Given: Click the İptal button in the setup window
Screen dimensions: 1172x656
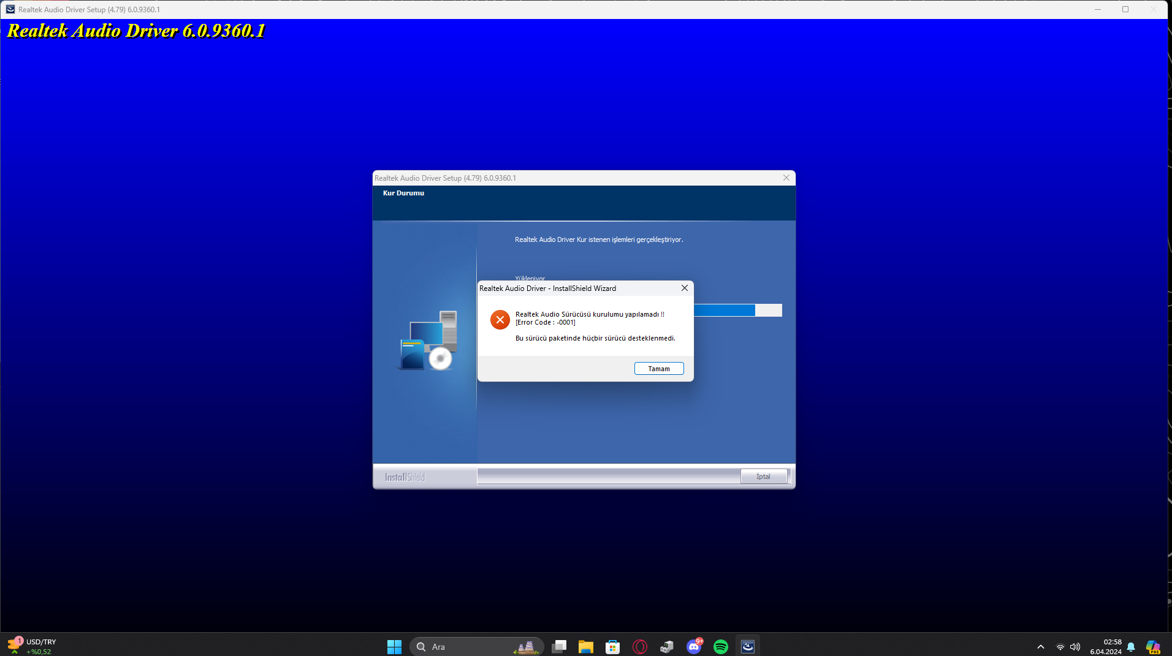Looking at the screenshot, I should pyautogui.click(x=763, y=477).
